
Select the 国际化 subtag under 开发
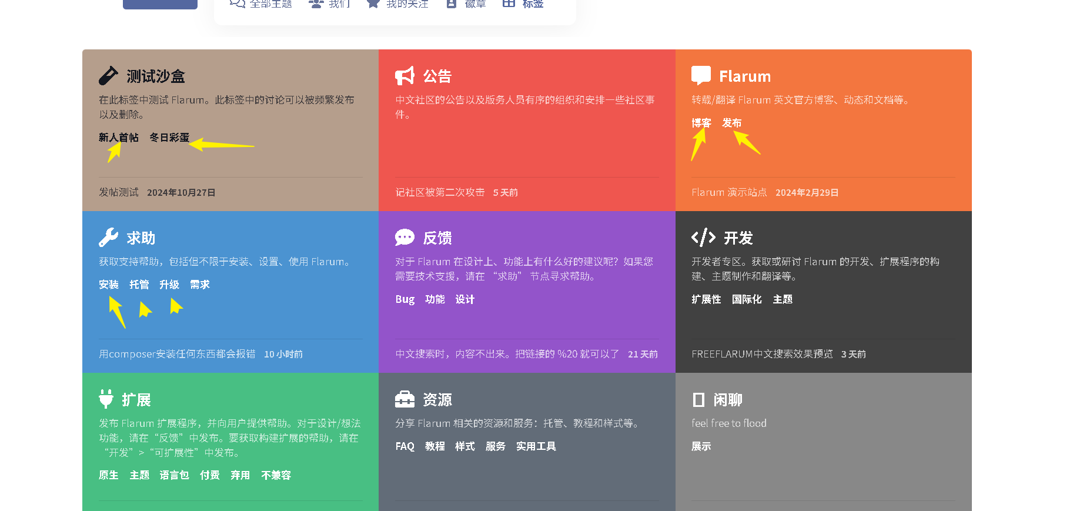[x=747, y=299]
